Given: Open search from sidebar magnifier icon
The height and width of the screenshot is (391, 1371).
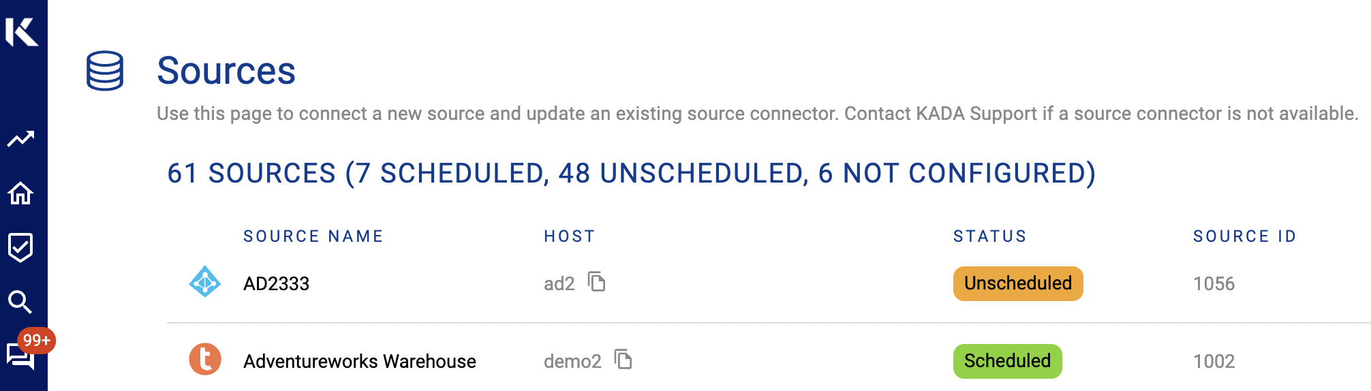Looking at the screenshot, I should pyautogui.click(x=21, y=302).
